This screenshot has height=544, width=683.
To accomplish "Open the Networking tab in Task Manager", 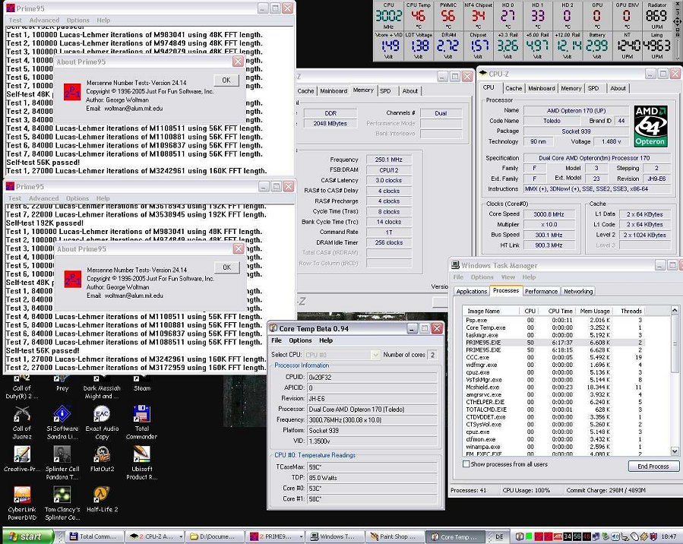I will [578, 292].
